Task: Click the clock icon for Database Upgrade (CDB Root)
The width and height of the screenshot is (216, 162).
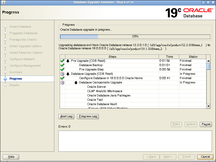Action: click(62, 74)
